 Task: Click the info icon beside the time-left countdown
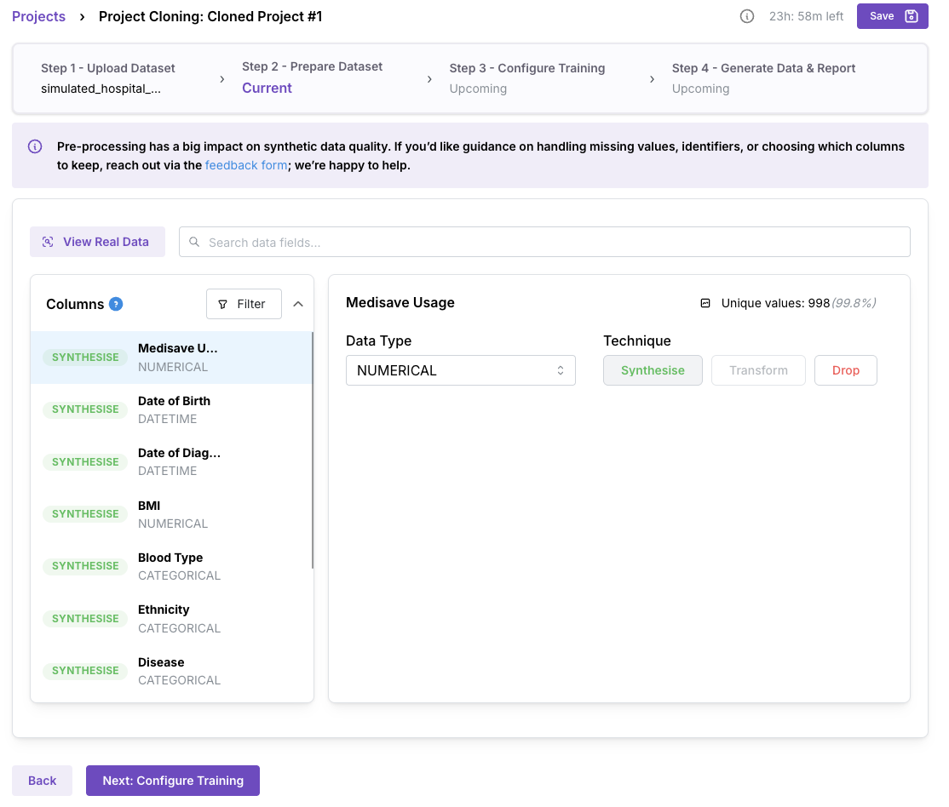(747, 16)
